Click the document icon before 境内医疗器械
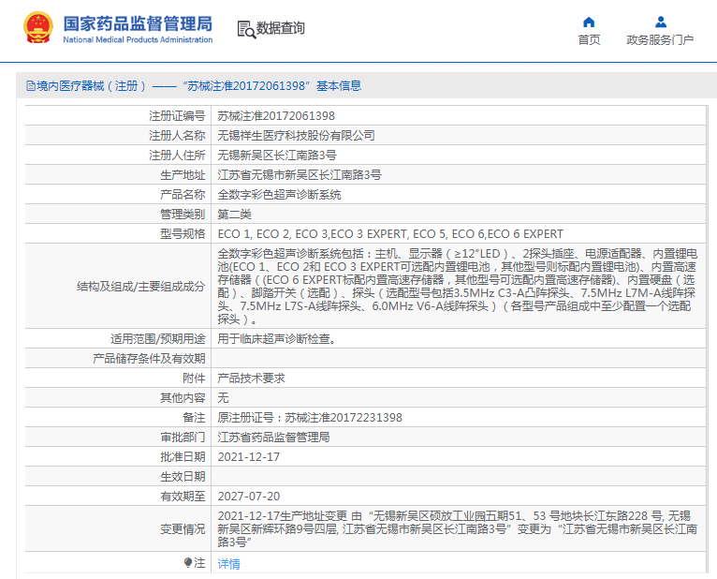Screen dimensions: 717x579 click(x=31, y=85)
